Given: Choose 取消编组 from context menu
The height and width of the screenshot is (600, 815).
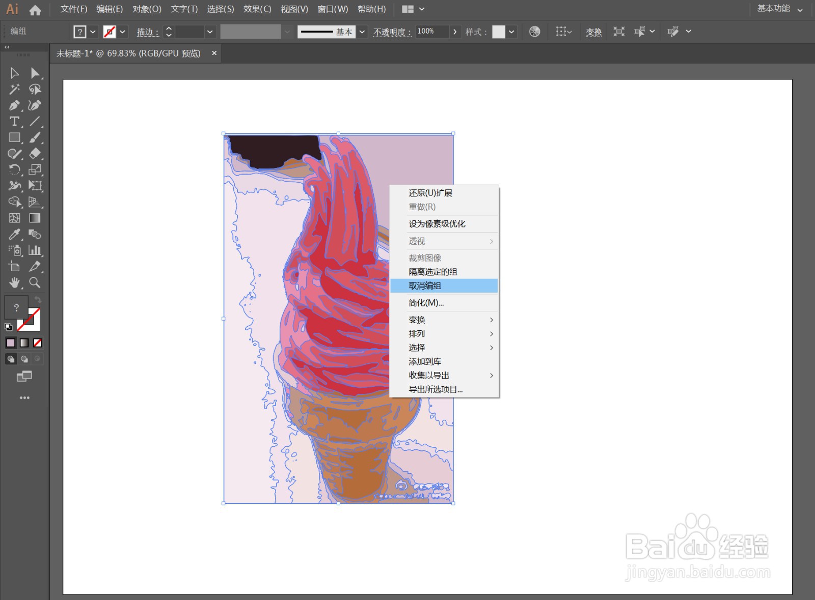Looking at the screenshot, I should pyautogui.click(x=444, y=286).
